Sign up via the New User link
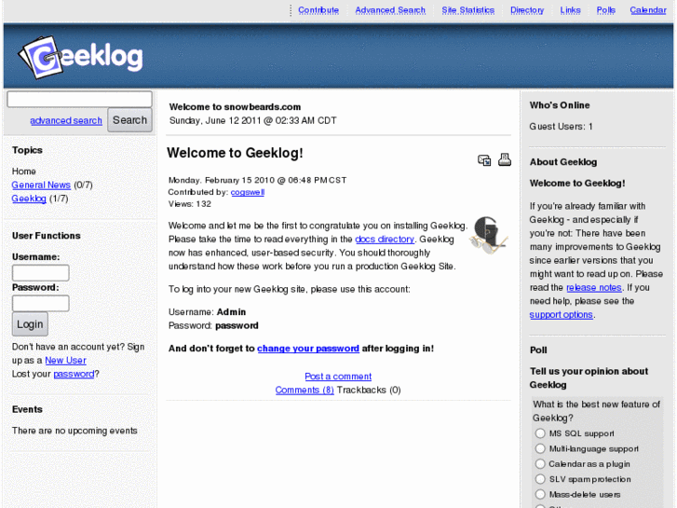Screen dimensions: 677x508 pyautogui.click(x=65, y=360)
